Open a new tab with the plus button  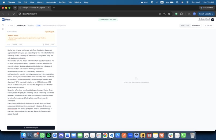click(54, 8)
